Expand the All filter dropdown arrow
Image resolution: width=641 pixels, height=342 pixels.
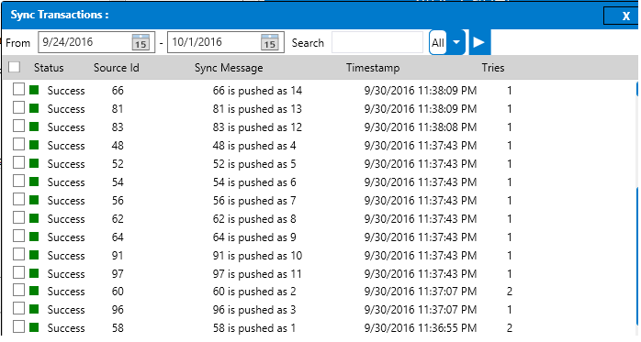click(456, 42)
